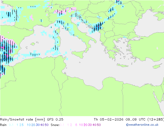This screenshot has height=127, width=164.
Task: Click the snow legend value 0.1
Action: coord(62,125)
